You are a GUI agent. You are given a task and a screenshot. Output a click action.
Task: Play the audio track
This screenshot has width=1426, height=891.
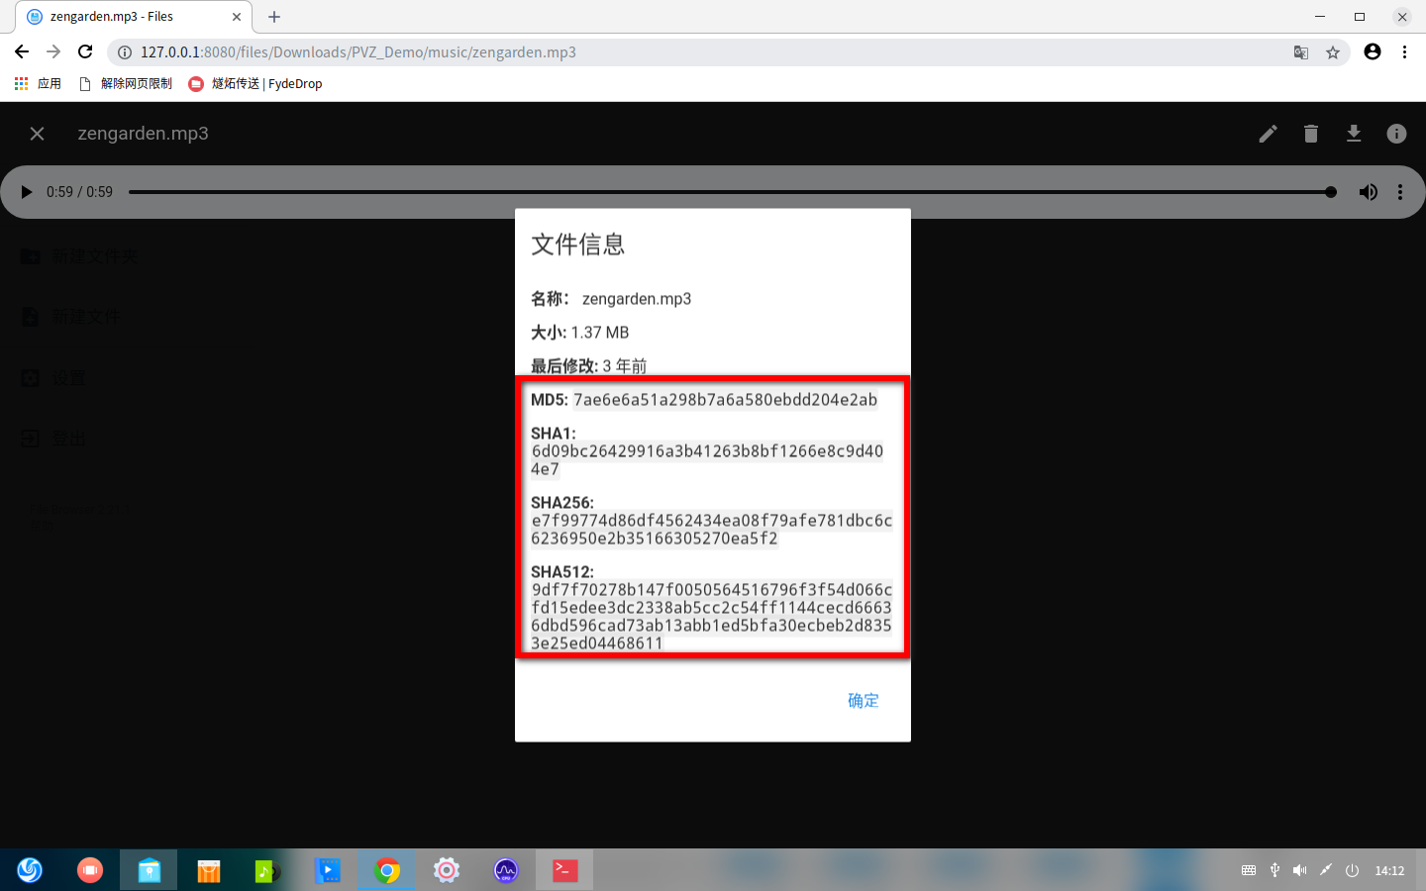coord(27,192)
